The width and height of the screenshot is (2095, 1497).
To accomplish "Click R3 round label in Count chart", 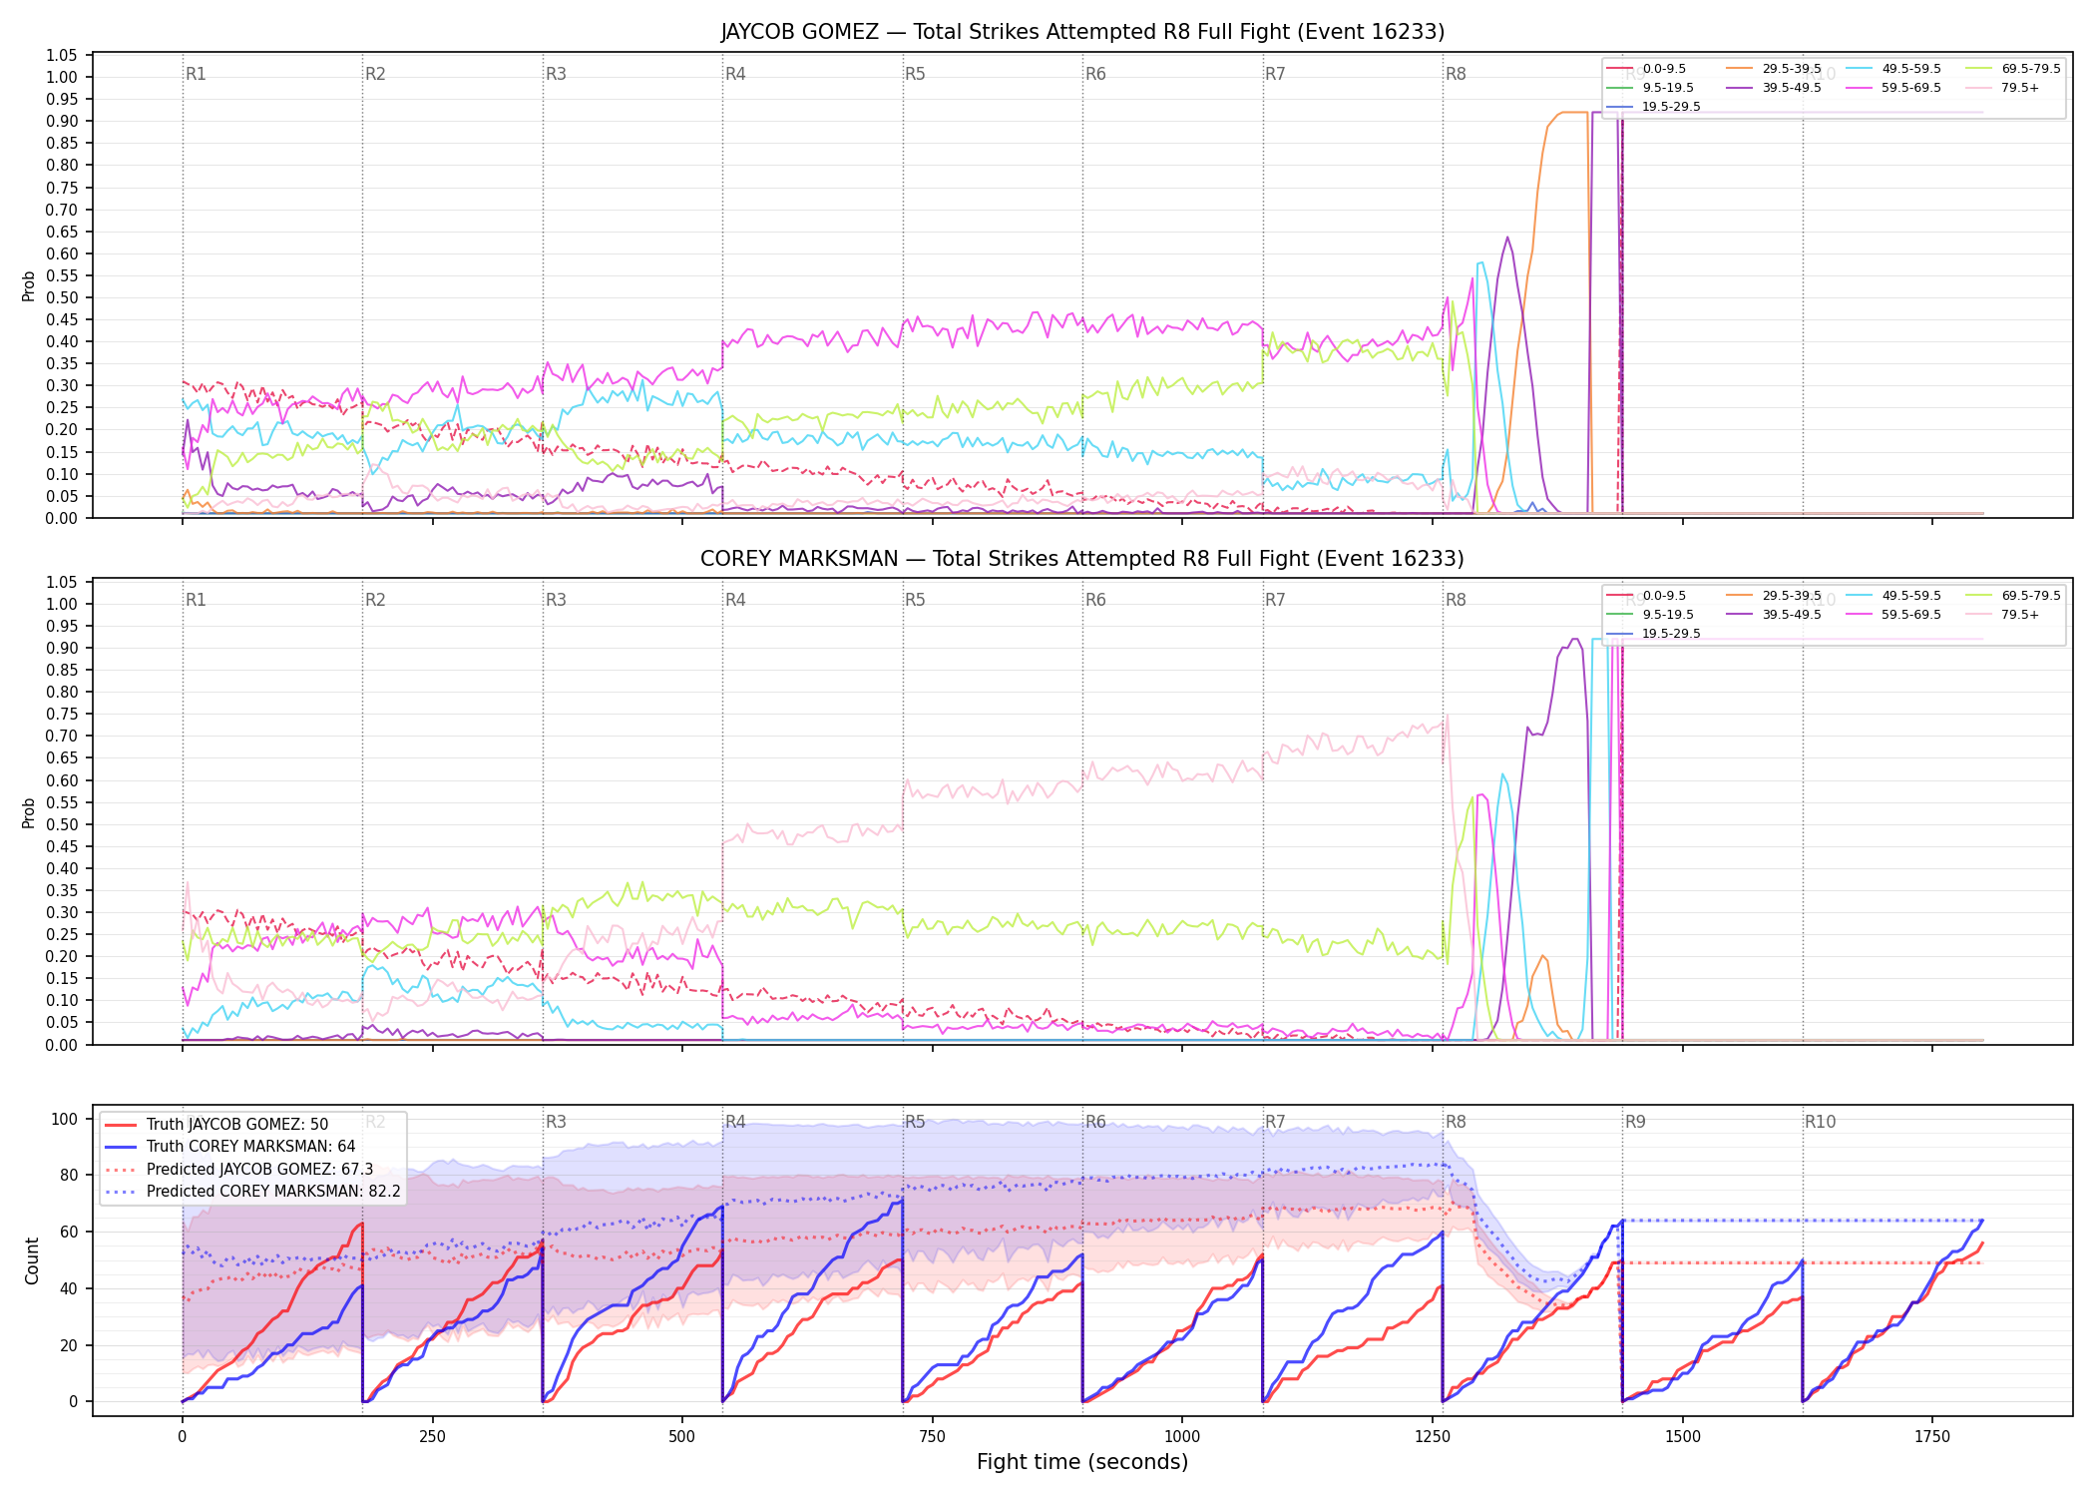I will (556, 1123).
